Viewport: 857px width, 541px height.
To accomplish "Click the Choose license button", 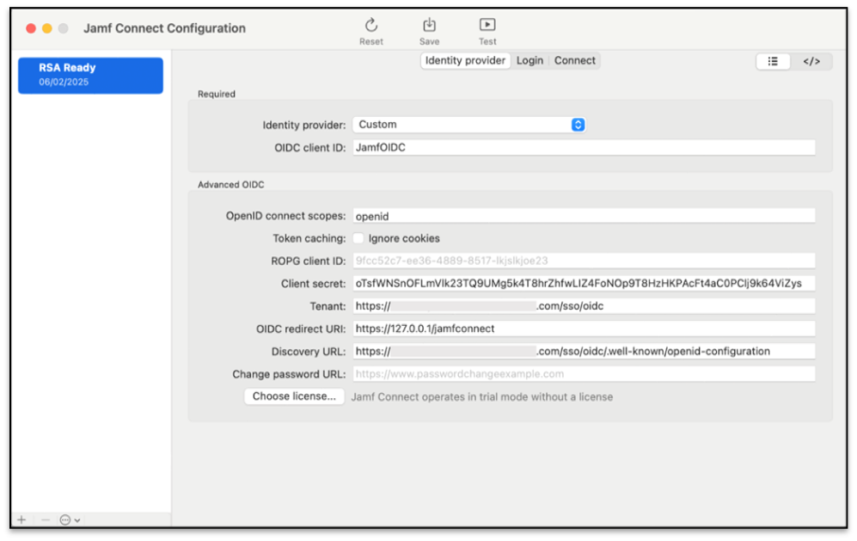I will coord(294,397).
